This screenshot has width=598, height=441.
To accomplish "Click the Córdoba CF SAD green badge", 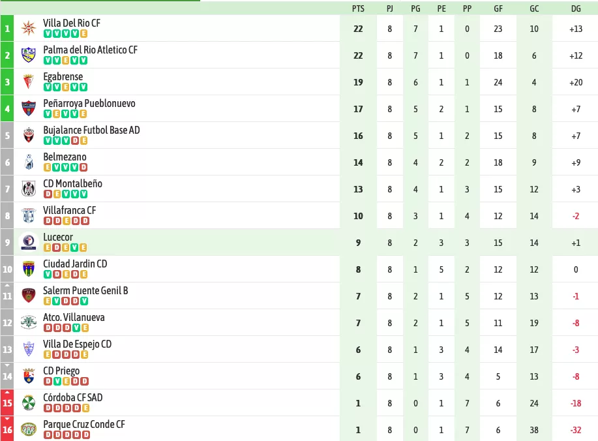I will [x=29, y=403].
